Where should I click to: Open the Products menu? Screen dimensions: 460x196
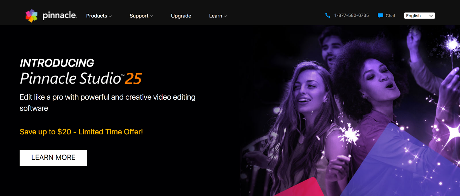tap(99, 16)
